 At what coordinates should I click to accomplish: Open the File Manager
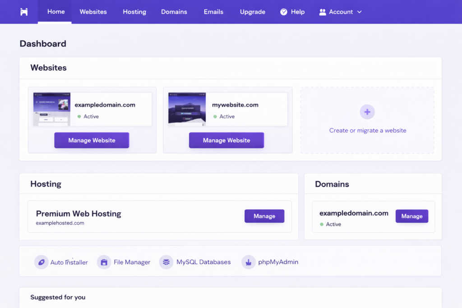click(124, 262)
